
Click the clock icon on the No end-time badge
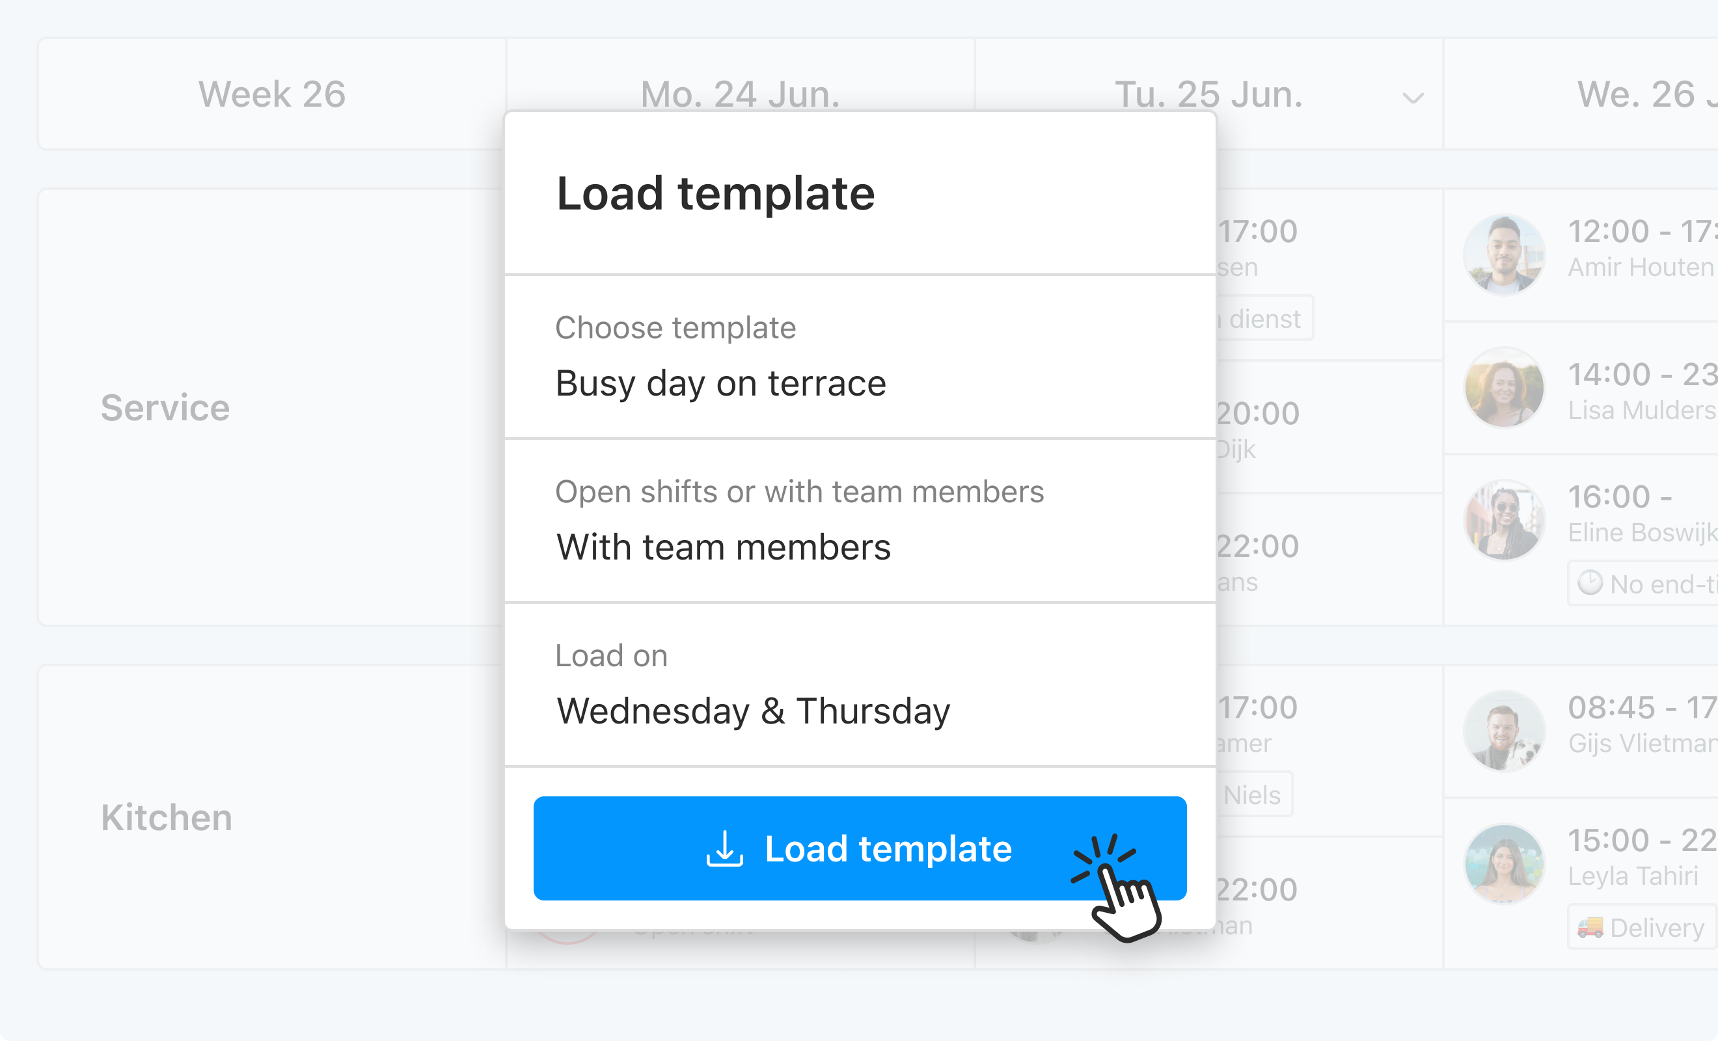click(1592, 584)
